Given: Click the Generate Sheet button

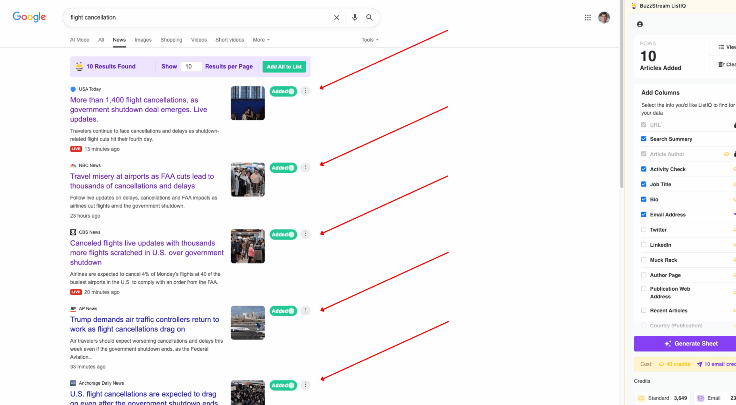Looking at the screenshot, I should [690, 343].
